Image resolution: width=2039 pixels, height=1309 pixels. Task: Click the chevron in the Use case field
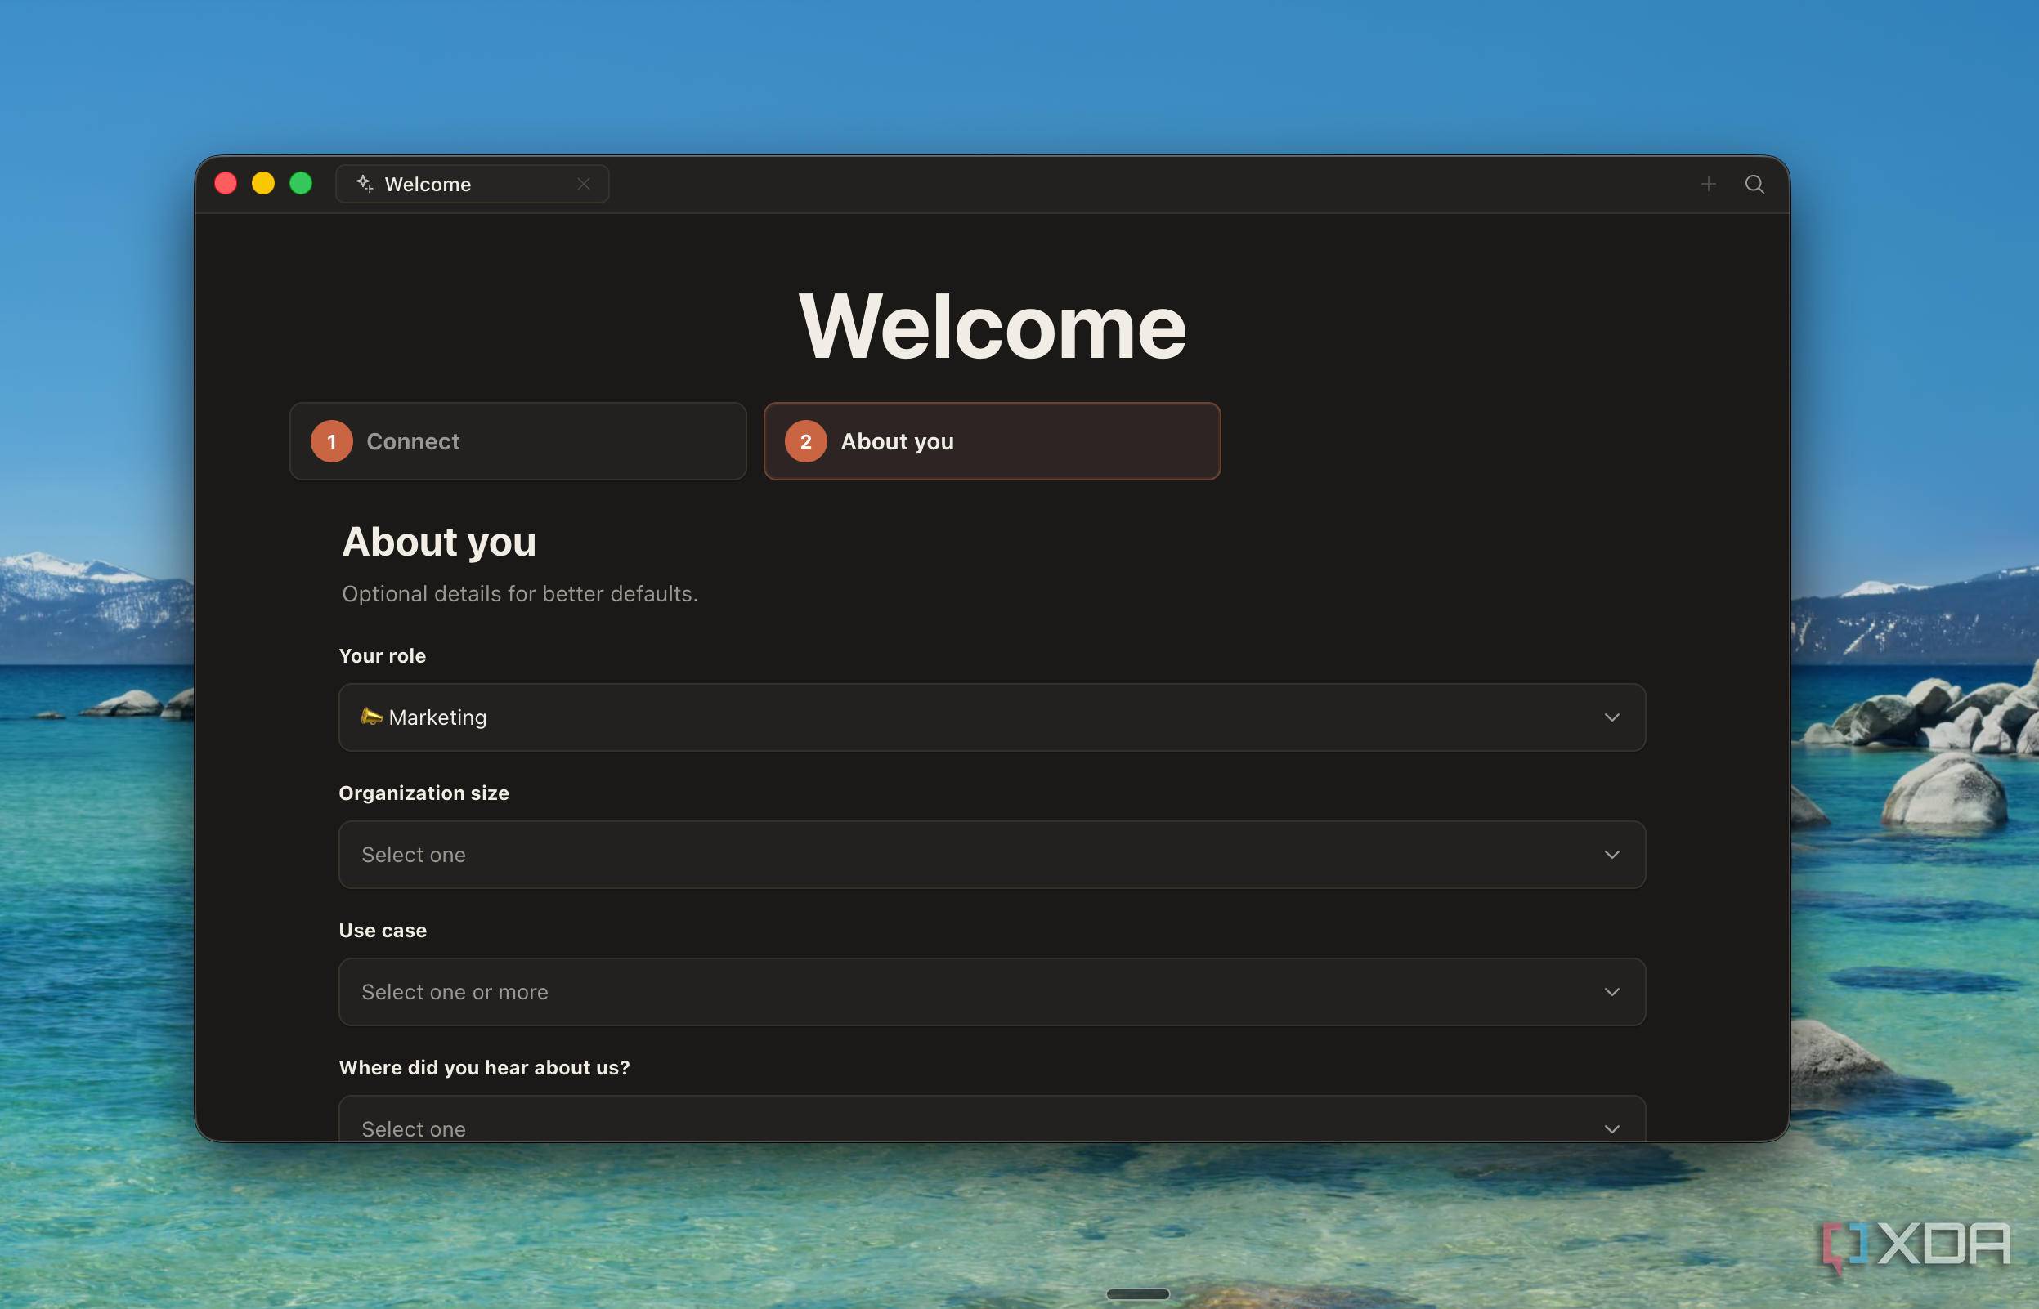(1611, 992)
